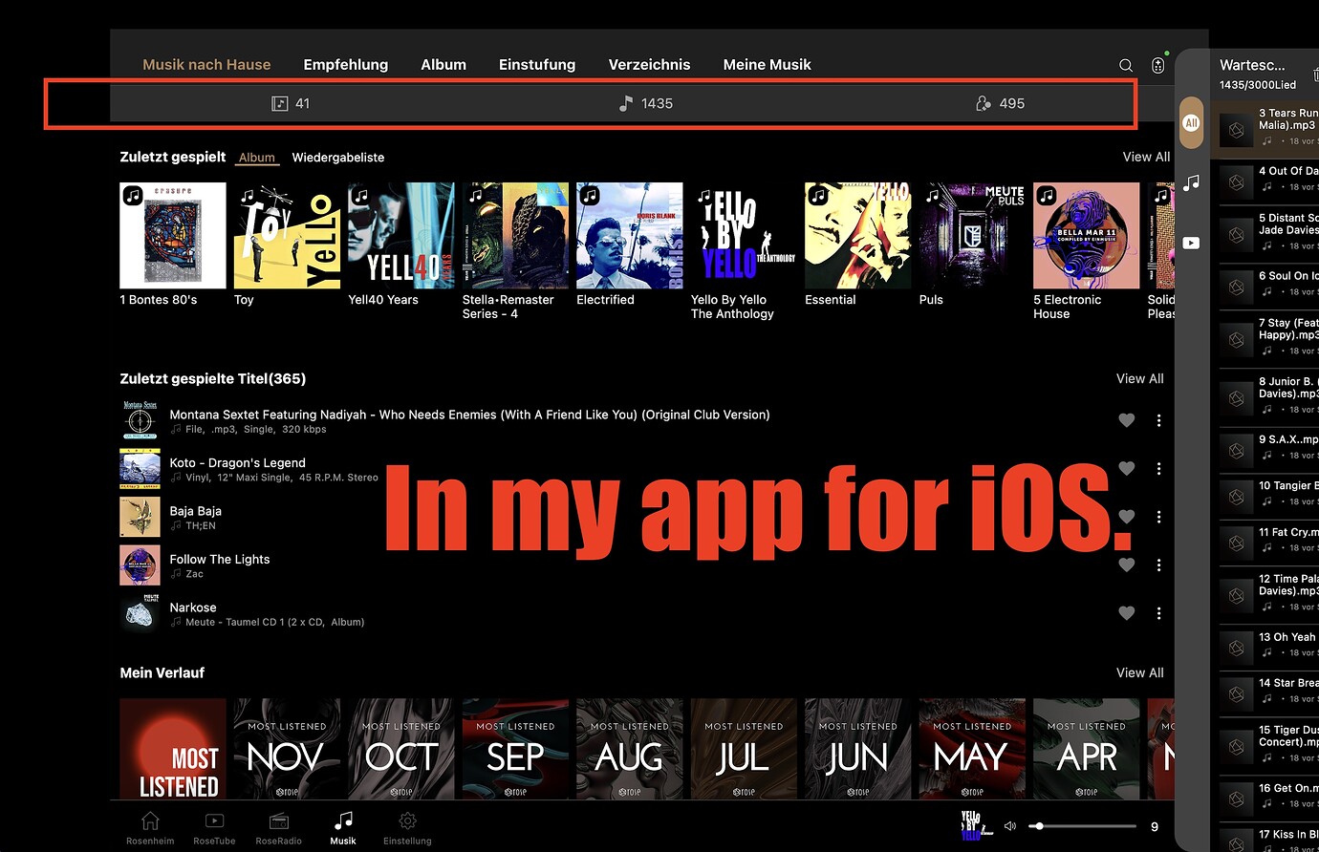Open Most Listened OCT tile
1319x852 pixels.
point(401,749)
